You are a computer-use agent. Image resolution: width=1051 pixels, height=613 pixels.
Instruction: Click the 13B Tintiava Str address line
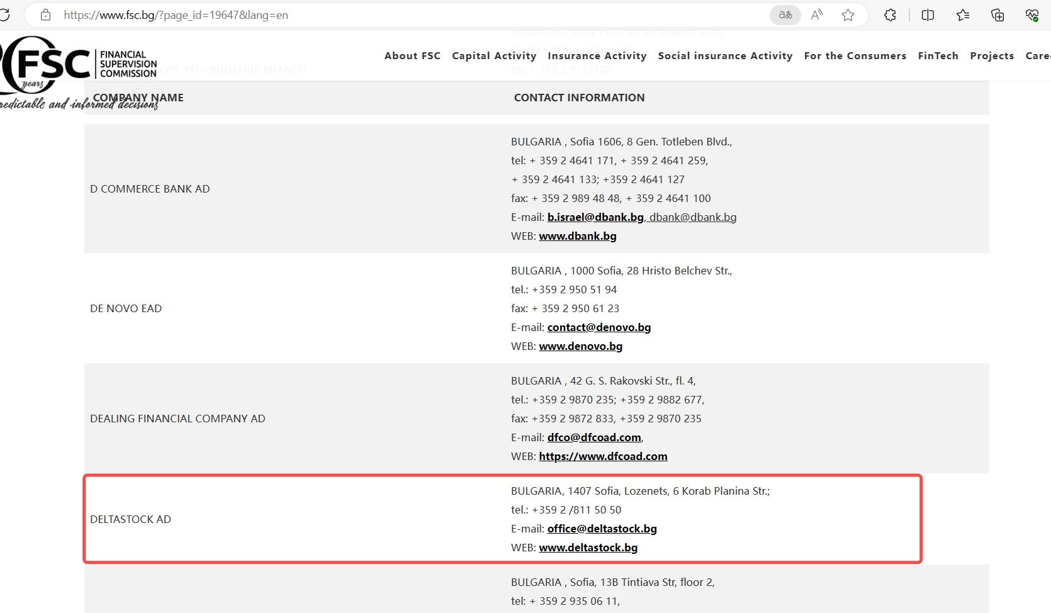612,582
